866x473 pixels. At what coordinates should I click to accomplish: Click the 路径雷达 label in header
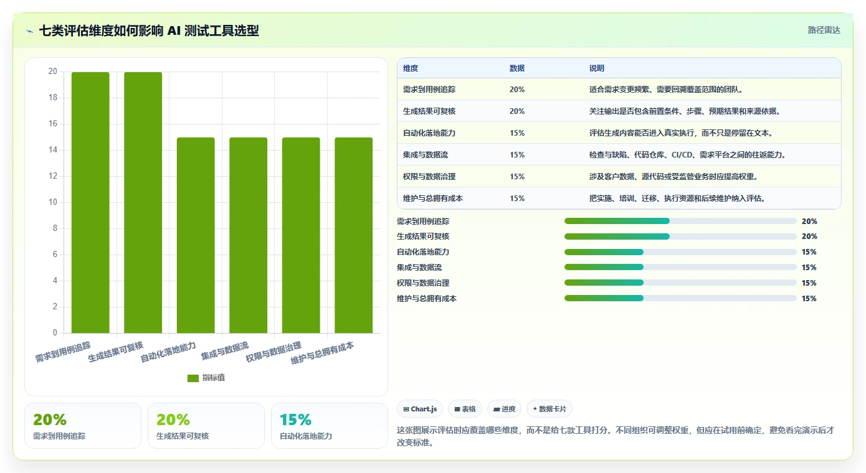(x=824, y=30)
